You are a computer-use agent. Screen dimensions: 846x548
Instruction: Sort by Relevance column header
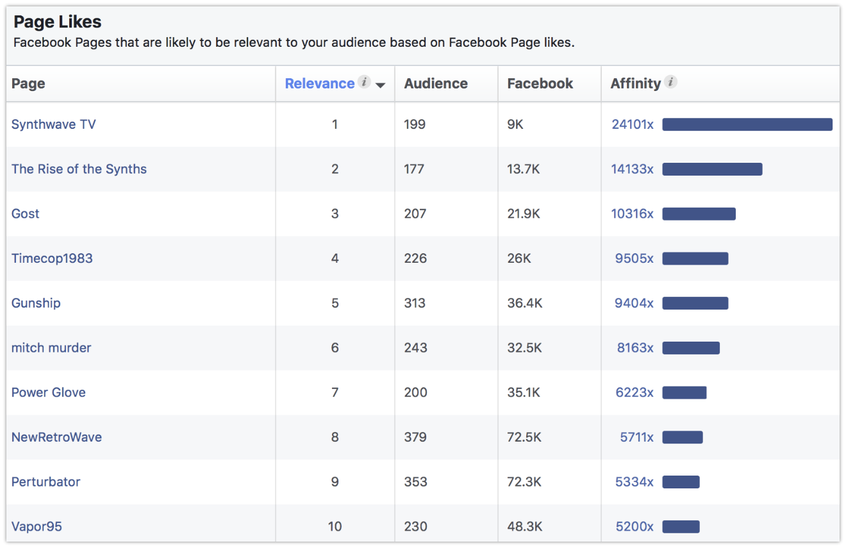(320, 83)
